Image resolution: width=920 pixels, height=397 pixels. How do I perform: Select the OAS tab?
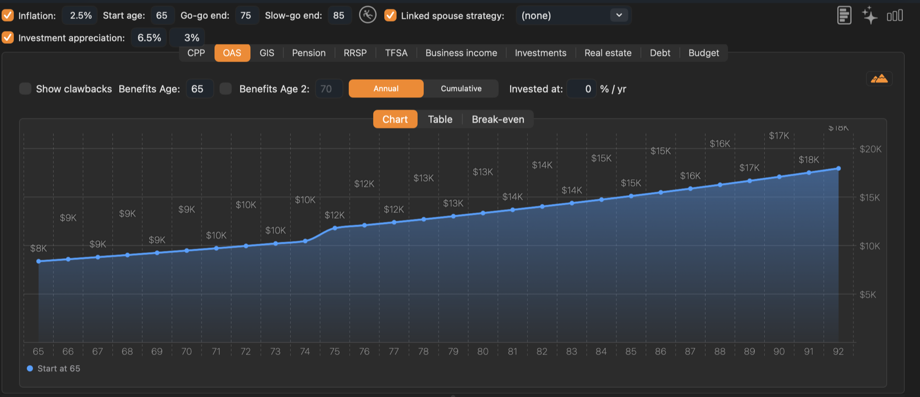(x=232, y=53)
